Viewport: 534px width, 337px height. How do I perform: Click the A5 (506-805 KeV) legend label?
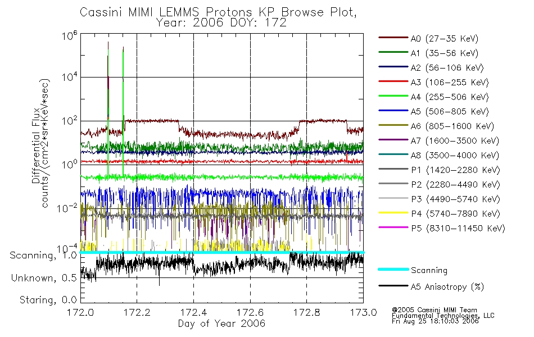450,112
